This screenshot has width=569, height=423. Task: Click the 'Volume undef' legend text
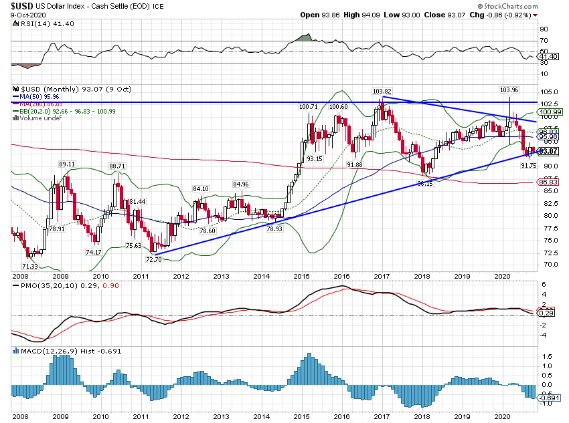[41, 118]
